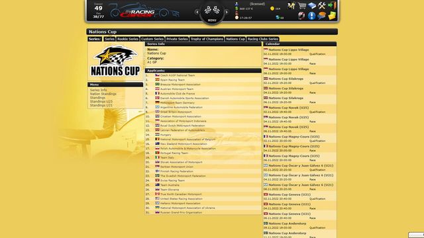The width and height of the screenshot is (424, 238).
Task: Open the Austrian Motorsport Team applicant
Action: tap(177, 89)
